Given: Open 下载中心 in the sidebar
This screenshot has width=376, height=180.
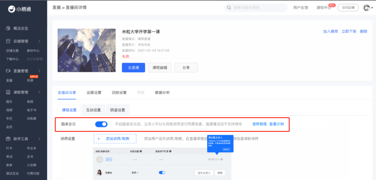Looking at the screenshot, I should point(12,59).
